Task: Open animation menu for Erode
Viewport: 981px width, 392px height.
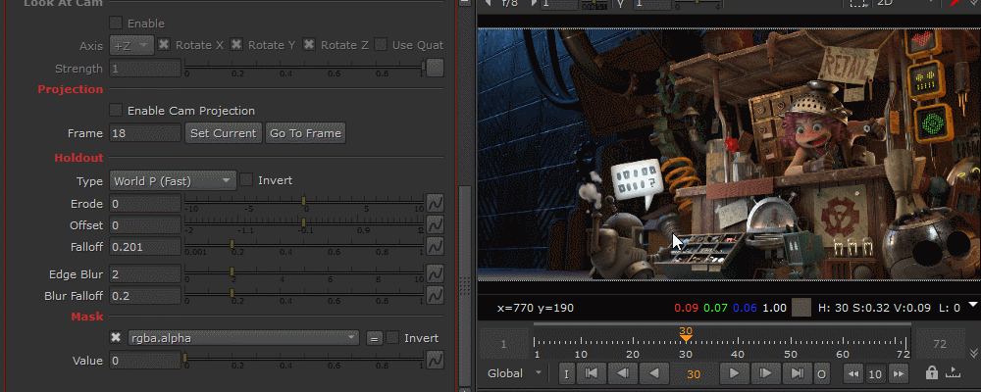Action: click(x=435, y=203)
